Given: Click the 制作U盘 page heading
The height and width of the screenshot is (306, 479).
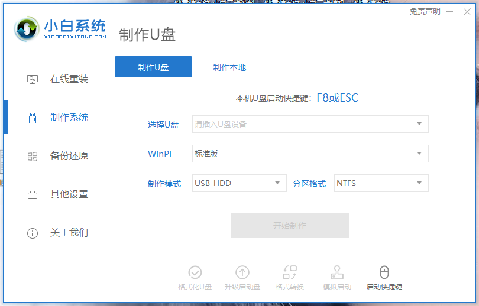Looking at the screenshot, I should coord(147,35).
